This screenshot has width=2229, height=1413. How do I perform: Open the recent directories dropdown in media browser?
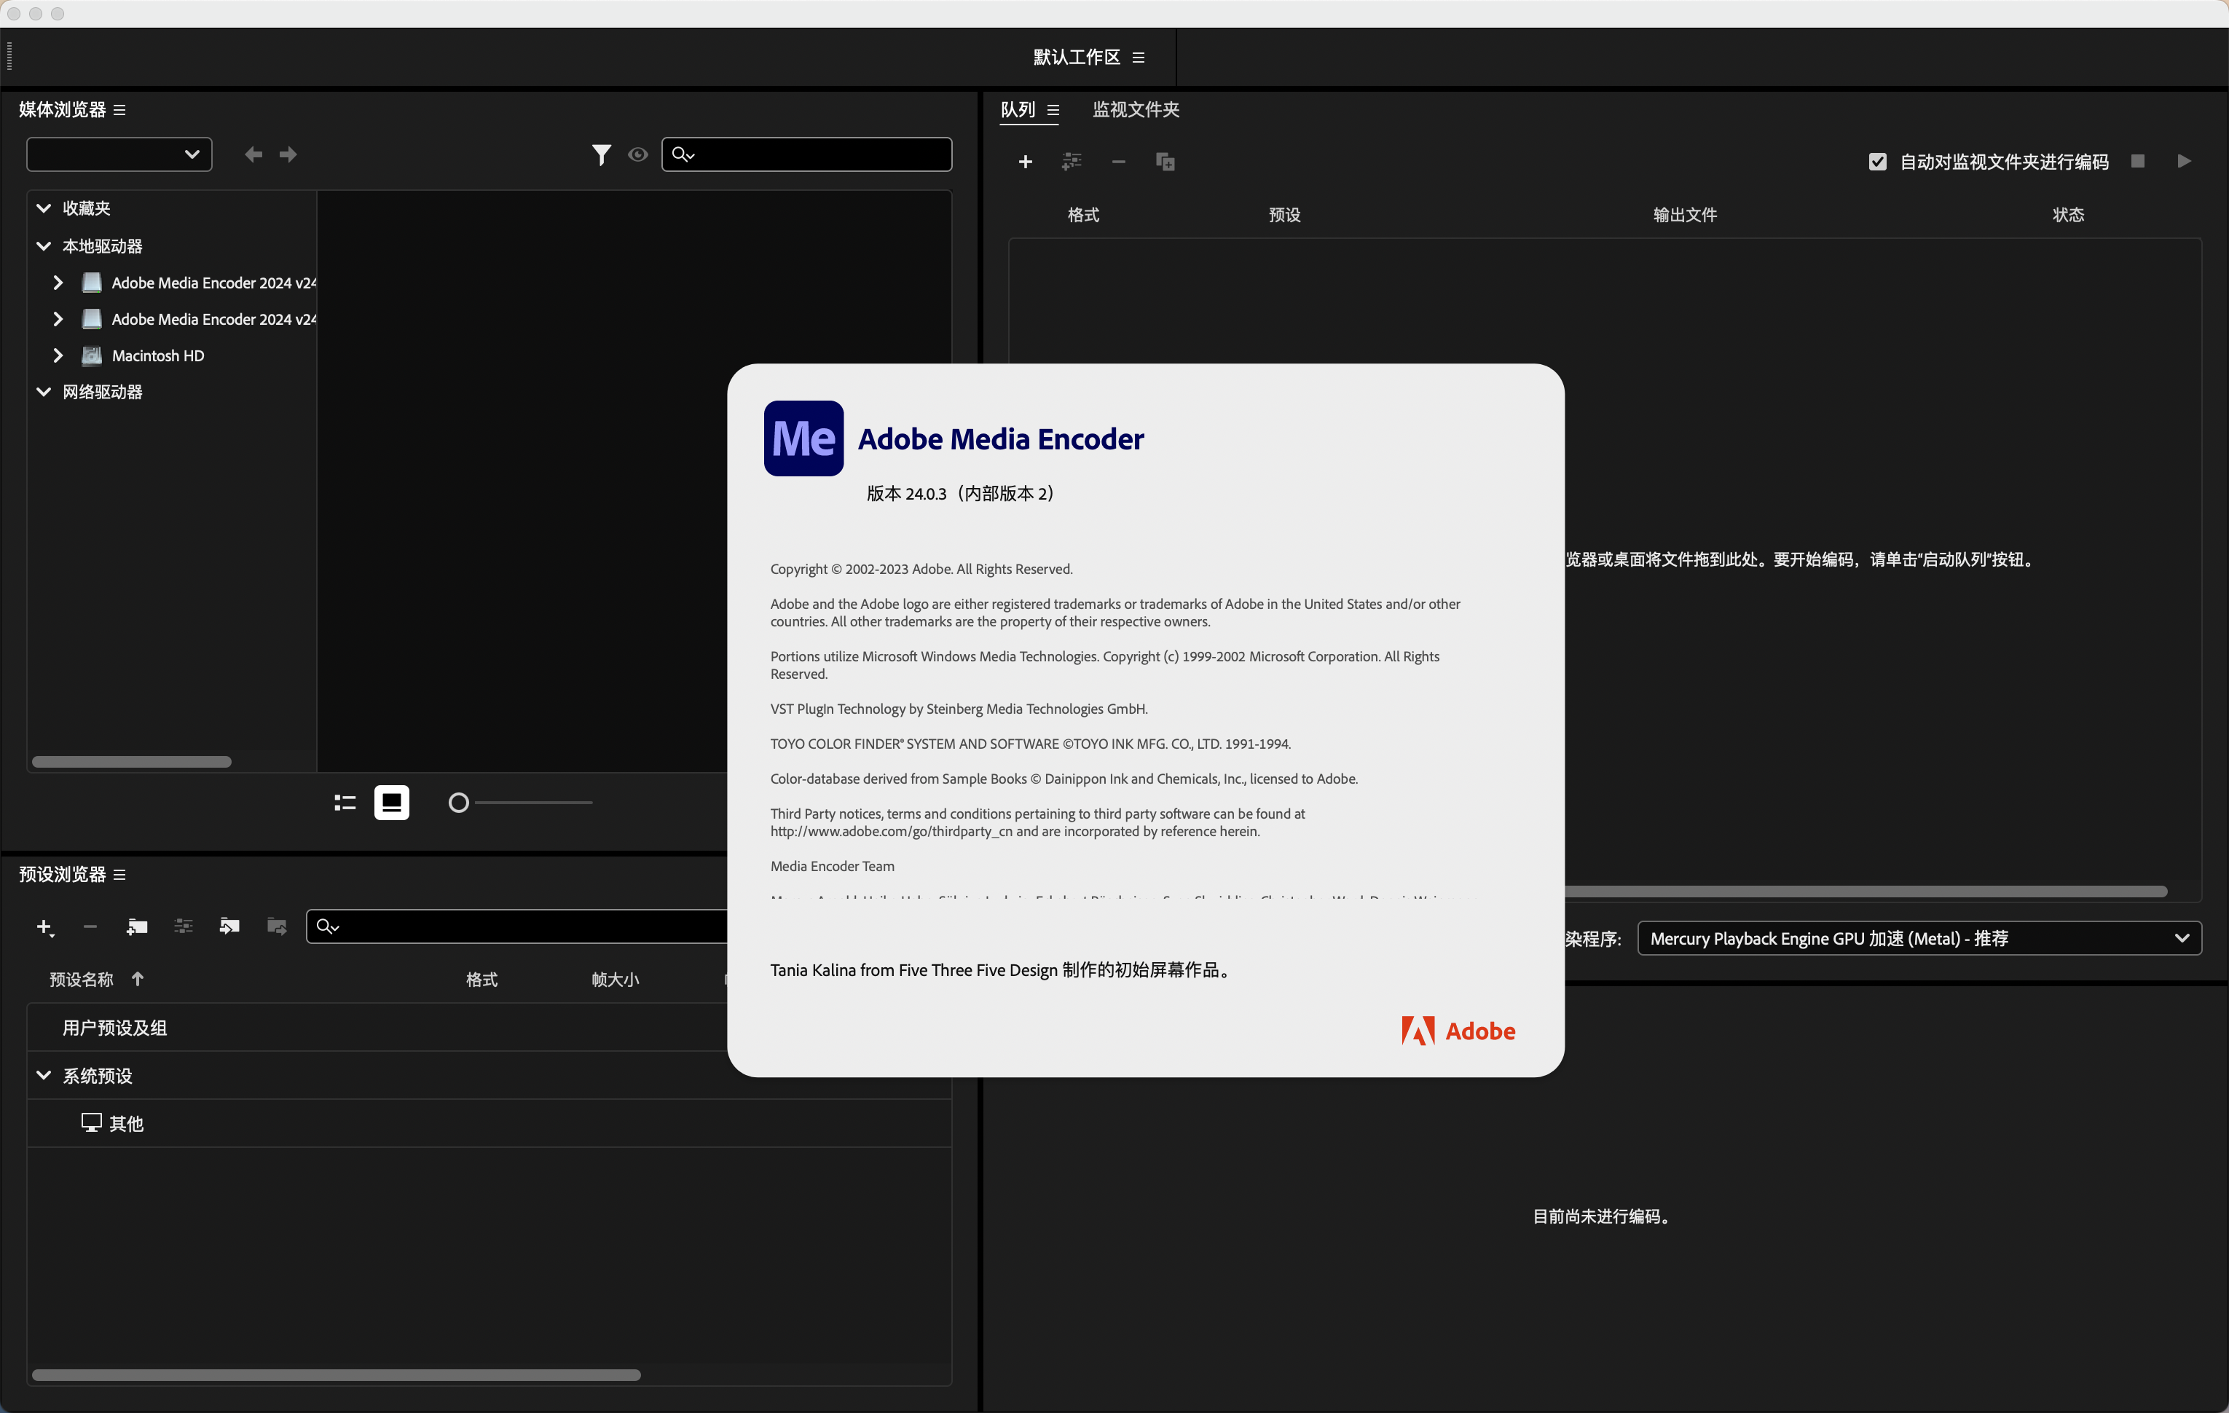coord(119,154)
